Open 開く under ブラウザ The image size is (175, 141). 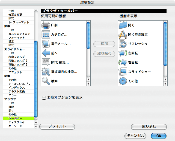[x=18, y=111]
